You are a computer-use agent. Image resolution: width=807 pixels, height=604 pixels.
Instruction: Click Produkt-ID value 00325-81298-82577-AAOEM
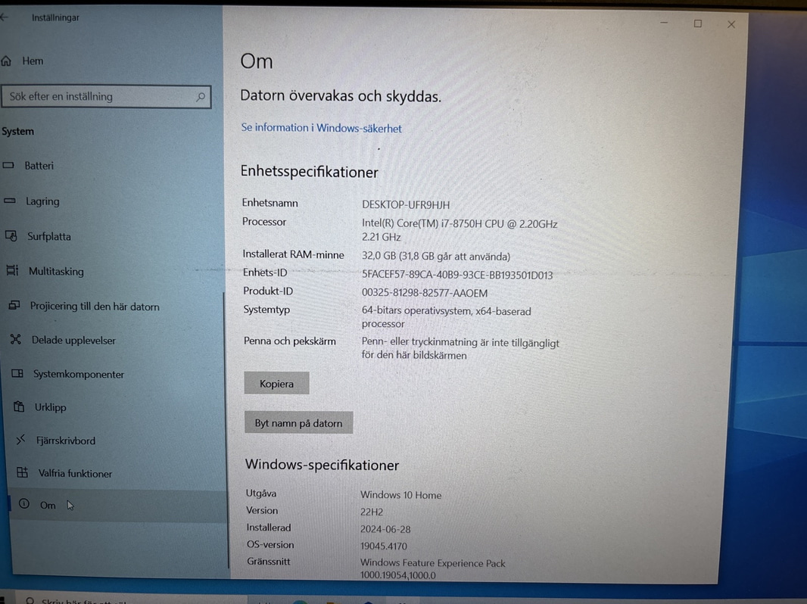[x=424, y=293]
